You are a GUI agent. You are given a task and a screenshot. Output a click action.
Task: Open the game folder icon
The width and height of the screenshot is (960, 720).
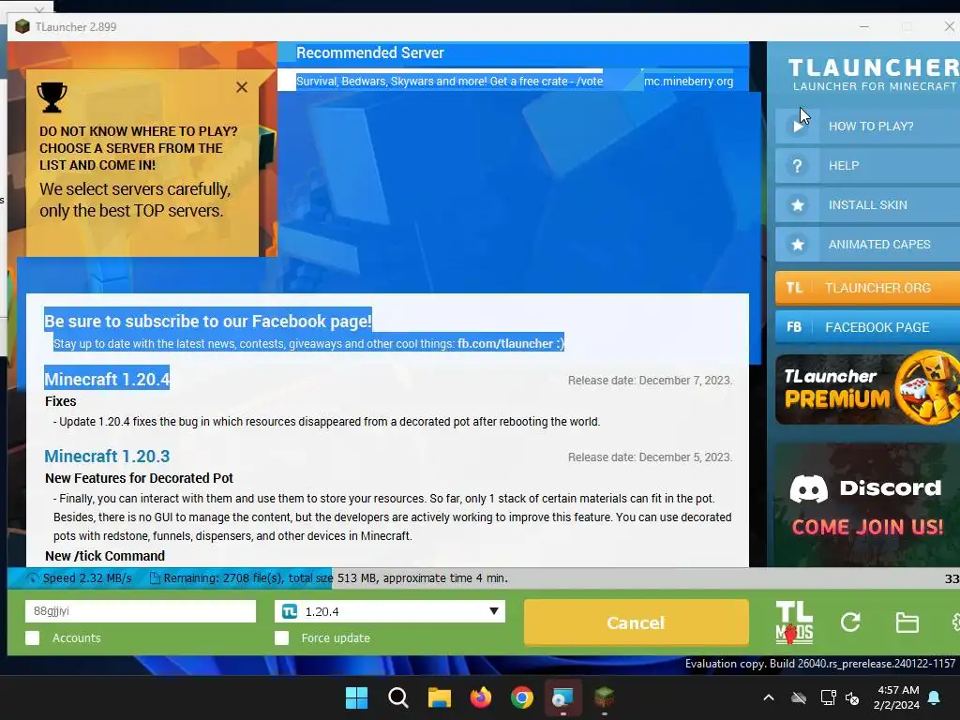[x=907, y=622]
